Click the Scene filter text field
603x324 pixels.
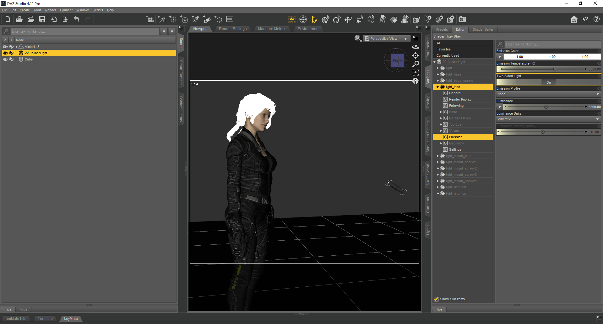pyautogui.click(x=85, y=31)
